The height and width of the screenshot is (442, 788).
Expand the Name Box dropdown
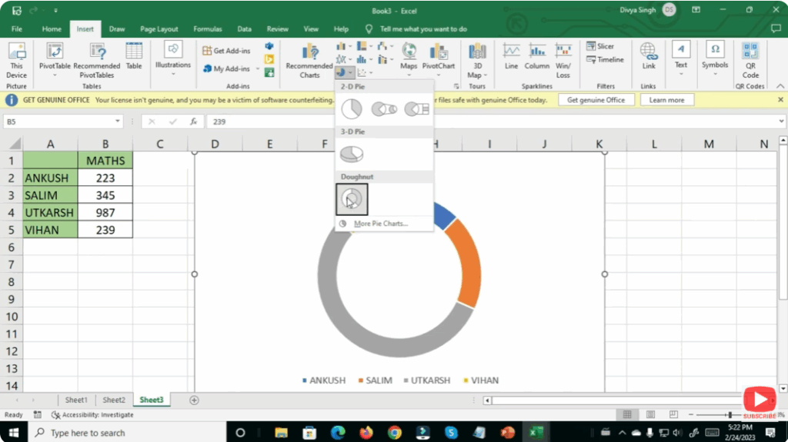[x=118, y=121]
